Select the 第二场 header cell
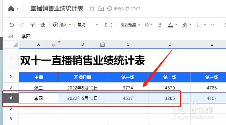226x125 pixels. pyautogui.click(x=170, y=77)
